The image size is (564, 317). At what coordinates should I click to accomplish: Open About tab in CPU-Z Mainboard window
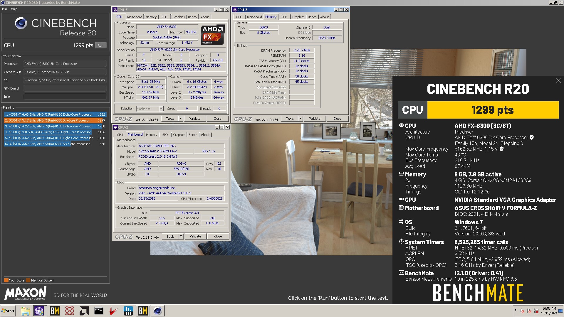(205, 135)
